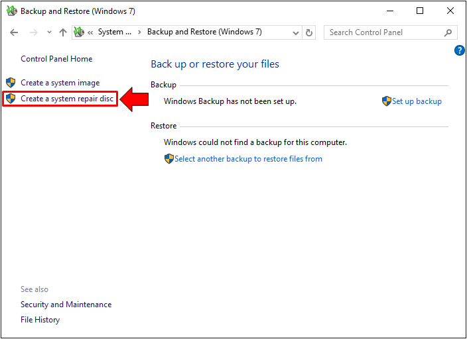The image size is (467, 339).
Task: Select Backup and Restore breadcrumb in address bar
Action: (204, 32)
